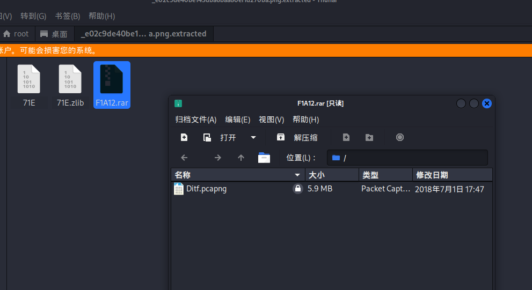Sort by 大小 column header

point(331,175)
